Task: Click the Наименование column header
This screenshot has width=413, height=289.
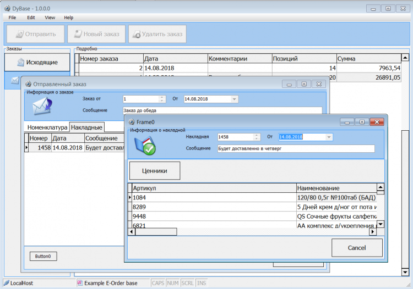Action: point(336,188)
